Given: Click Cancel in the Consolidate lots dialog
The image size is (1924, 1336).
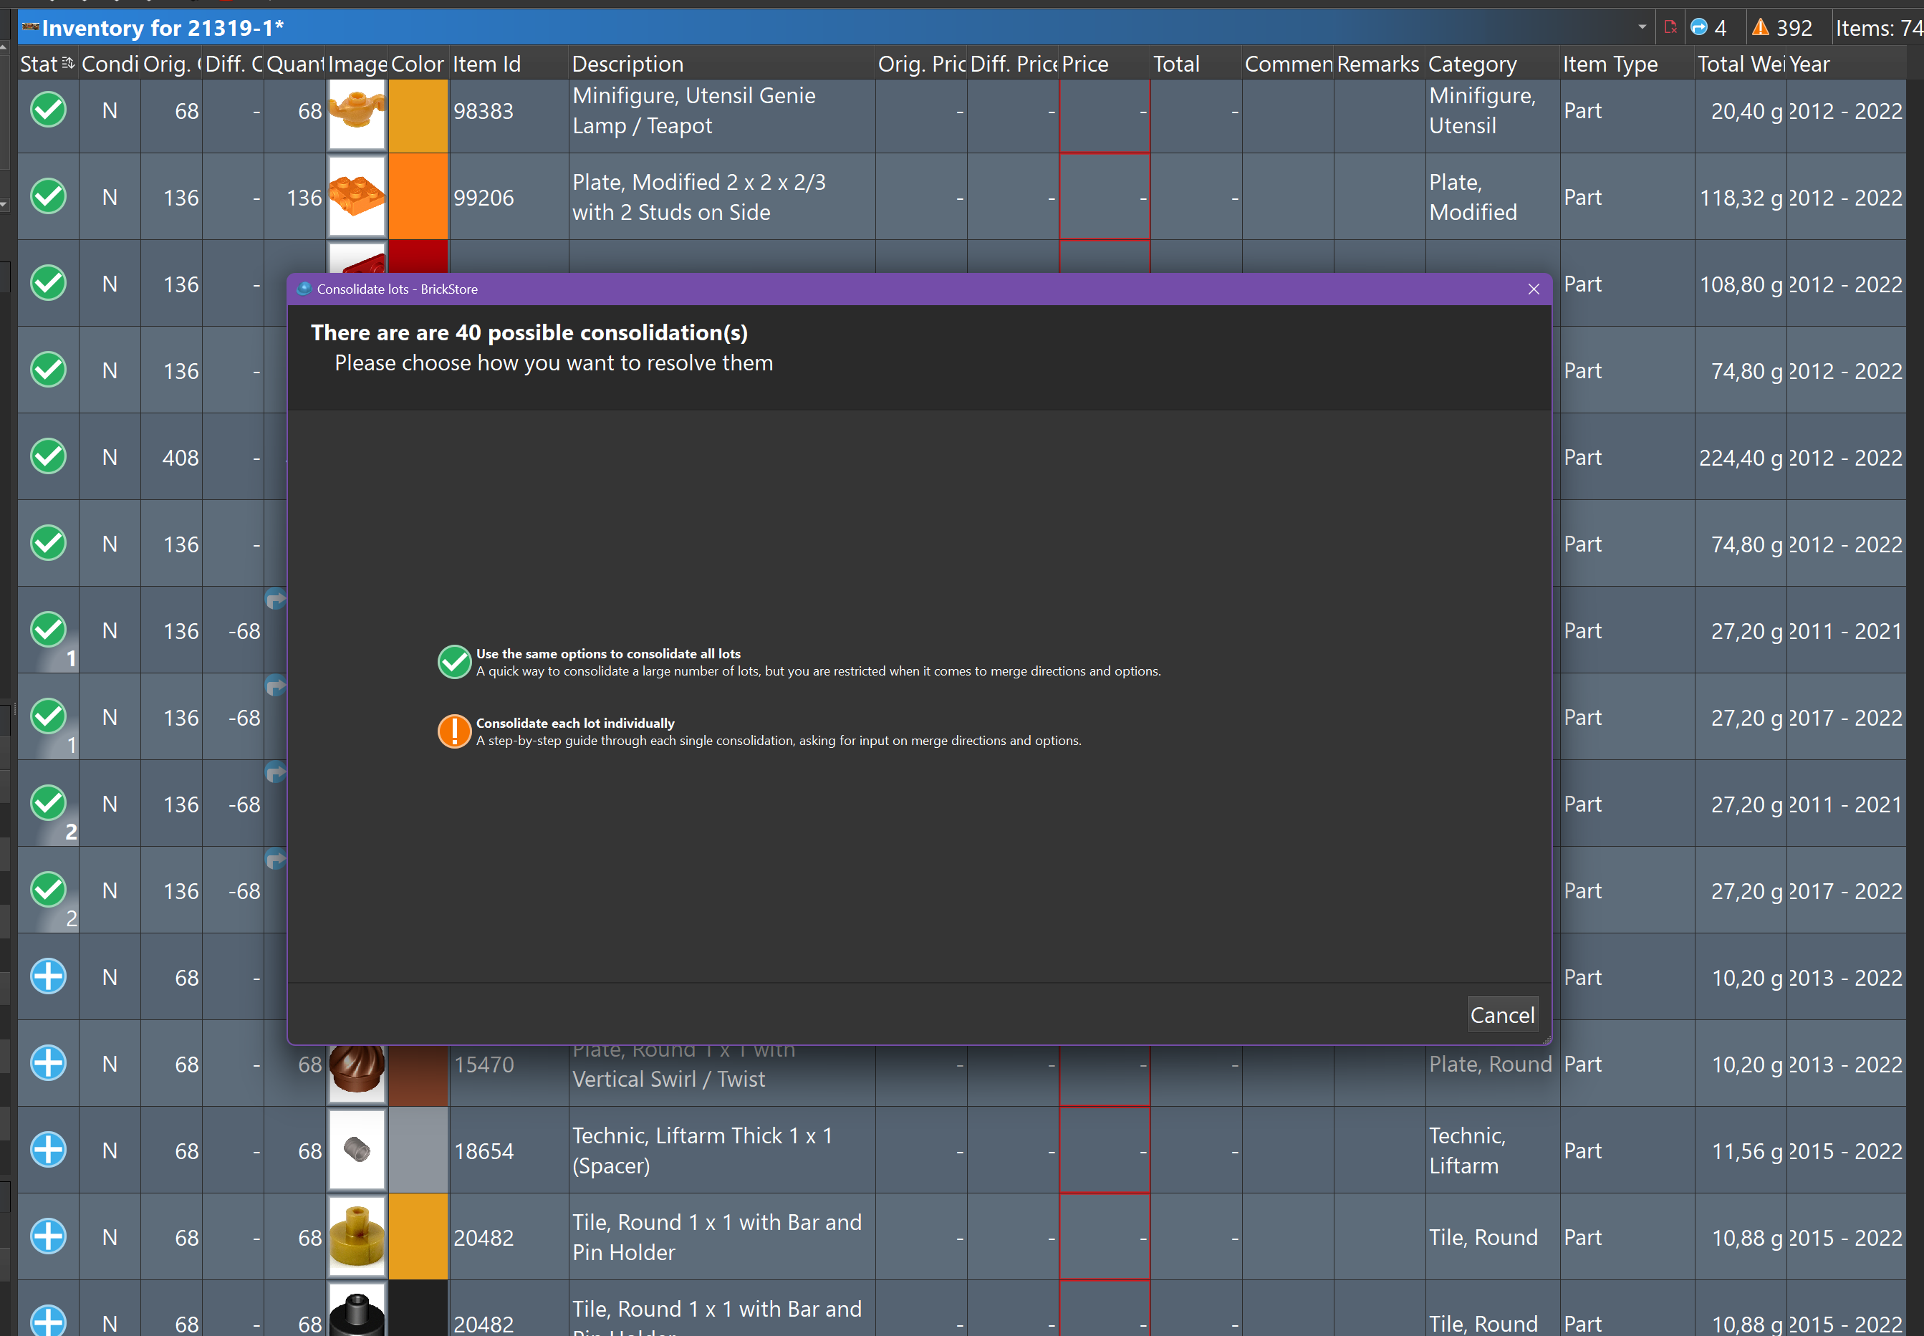Looking at the screenshot, I should click(1502, 1014).
